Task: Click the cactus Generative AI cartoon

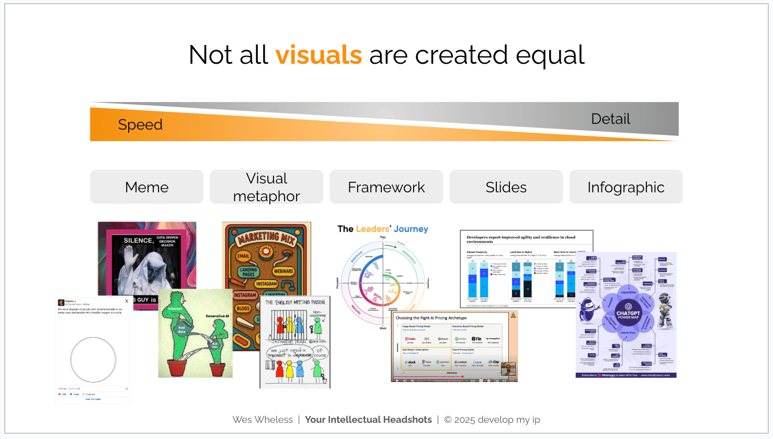Action: [195, 334]
